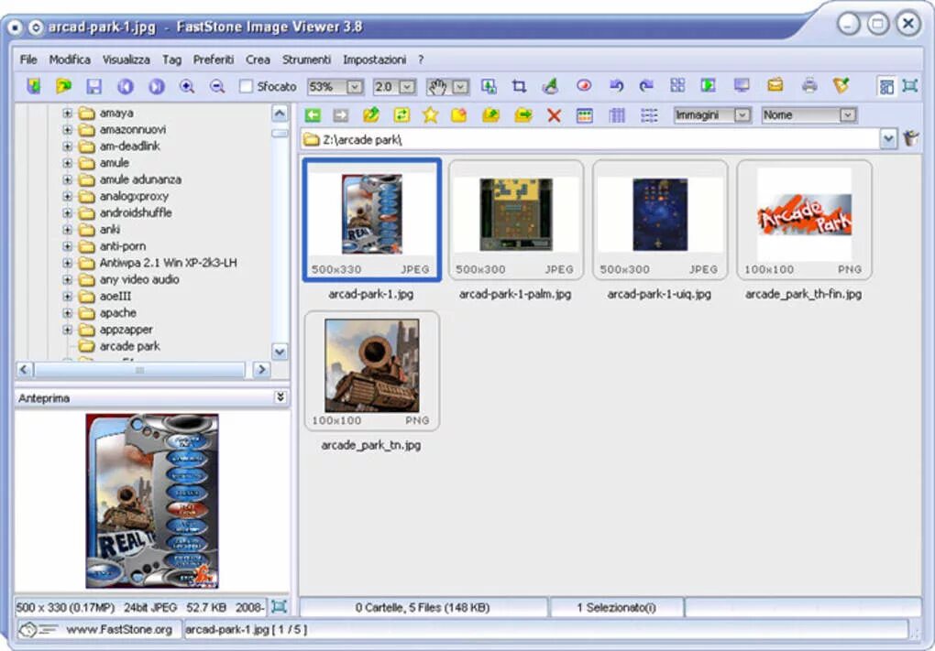Click the move to folder icon
This screenshot has width=935, height=651.
tap(522, 115)
